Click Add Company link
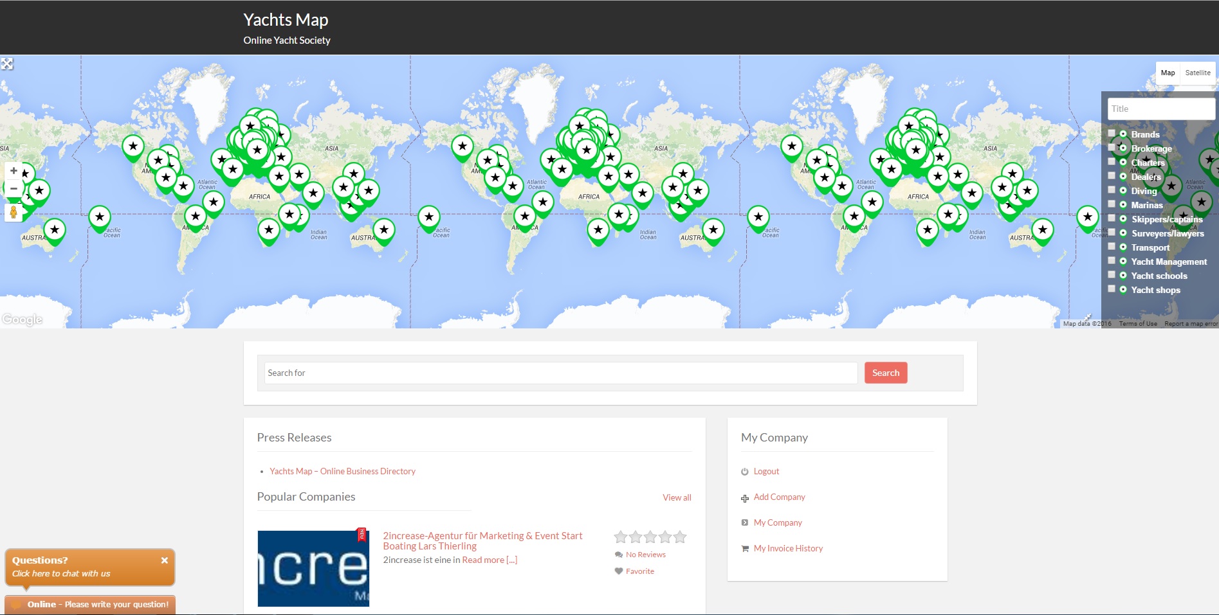Screen dimensions: 1219x615 (779, 497)
